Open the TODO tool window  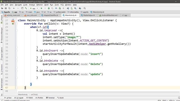click(x=30, y=98)
